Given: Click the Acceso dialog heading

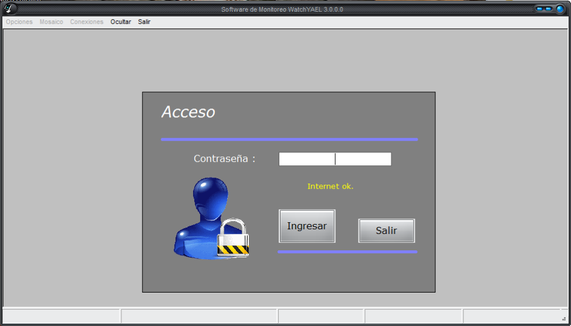Looking at the screenshot, I should [188, 112].
